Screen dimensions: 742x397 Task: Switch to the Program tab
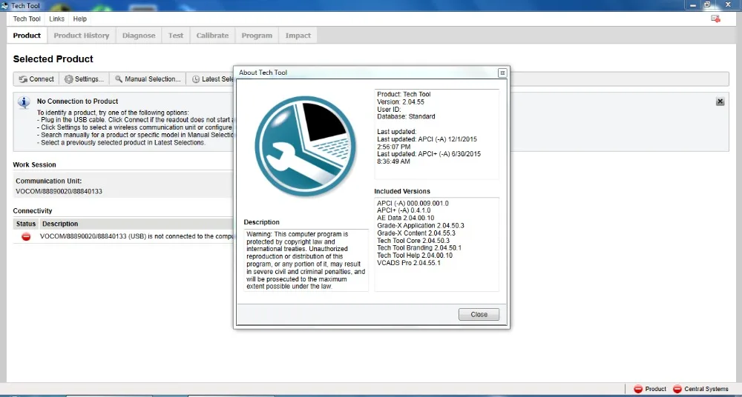click(257, 36)
